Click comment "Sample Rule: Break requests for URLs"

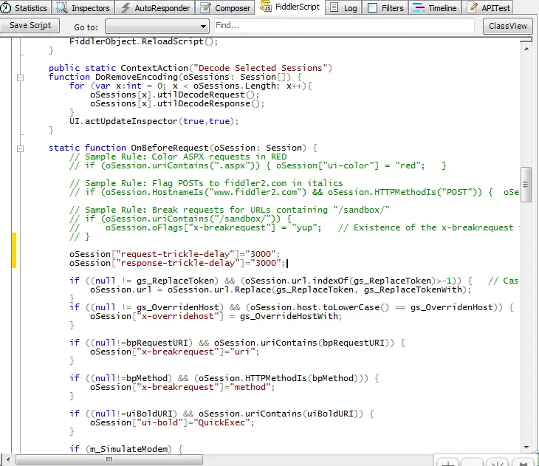(x=230, y=210)
